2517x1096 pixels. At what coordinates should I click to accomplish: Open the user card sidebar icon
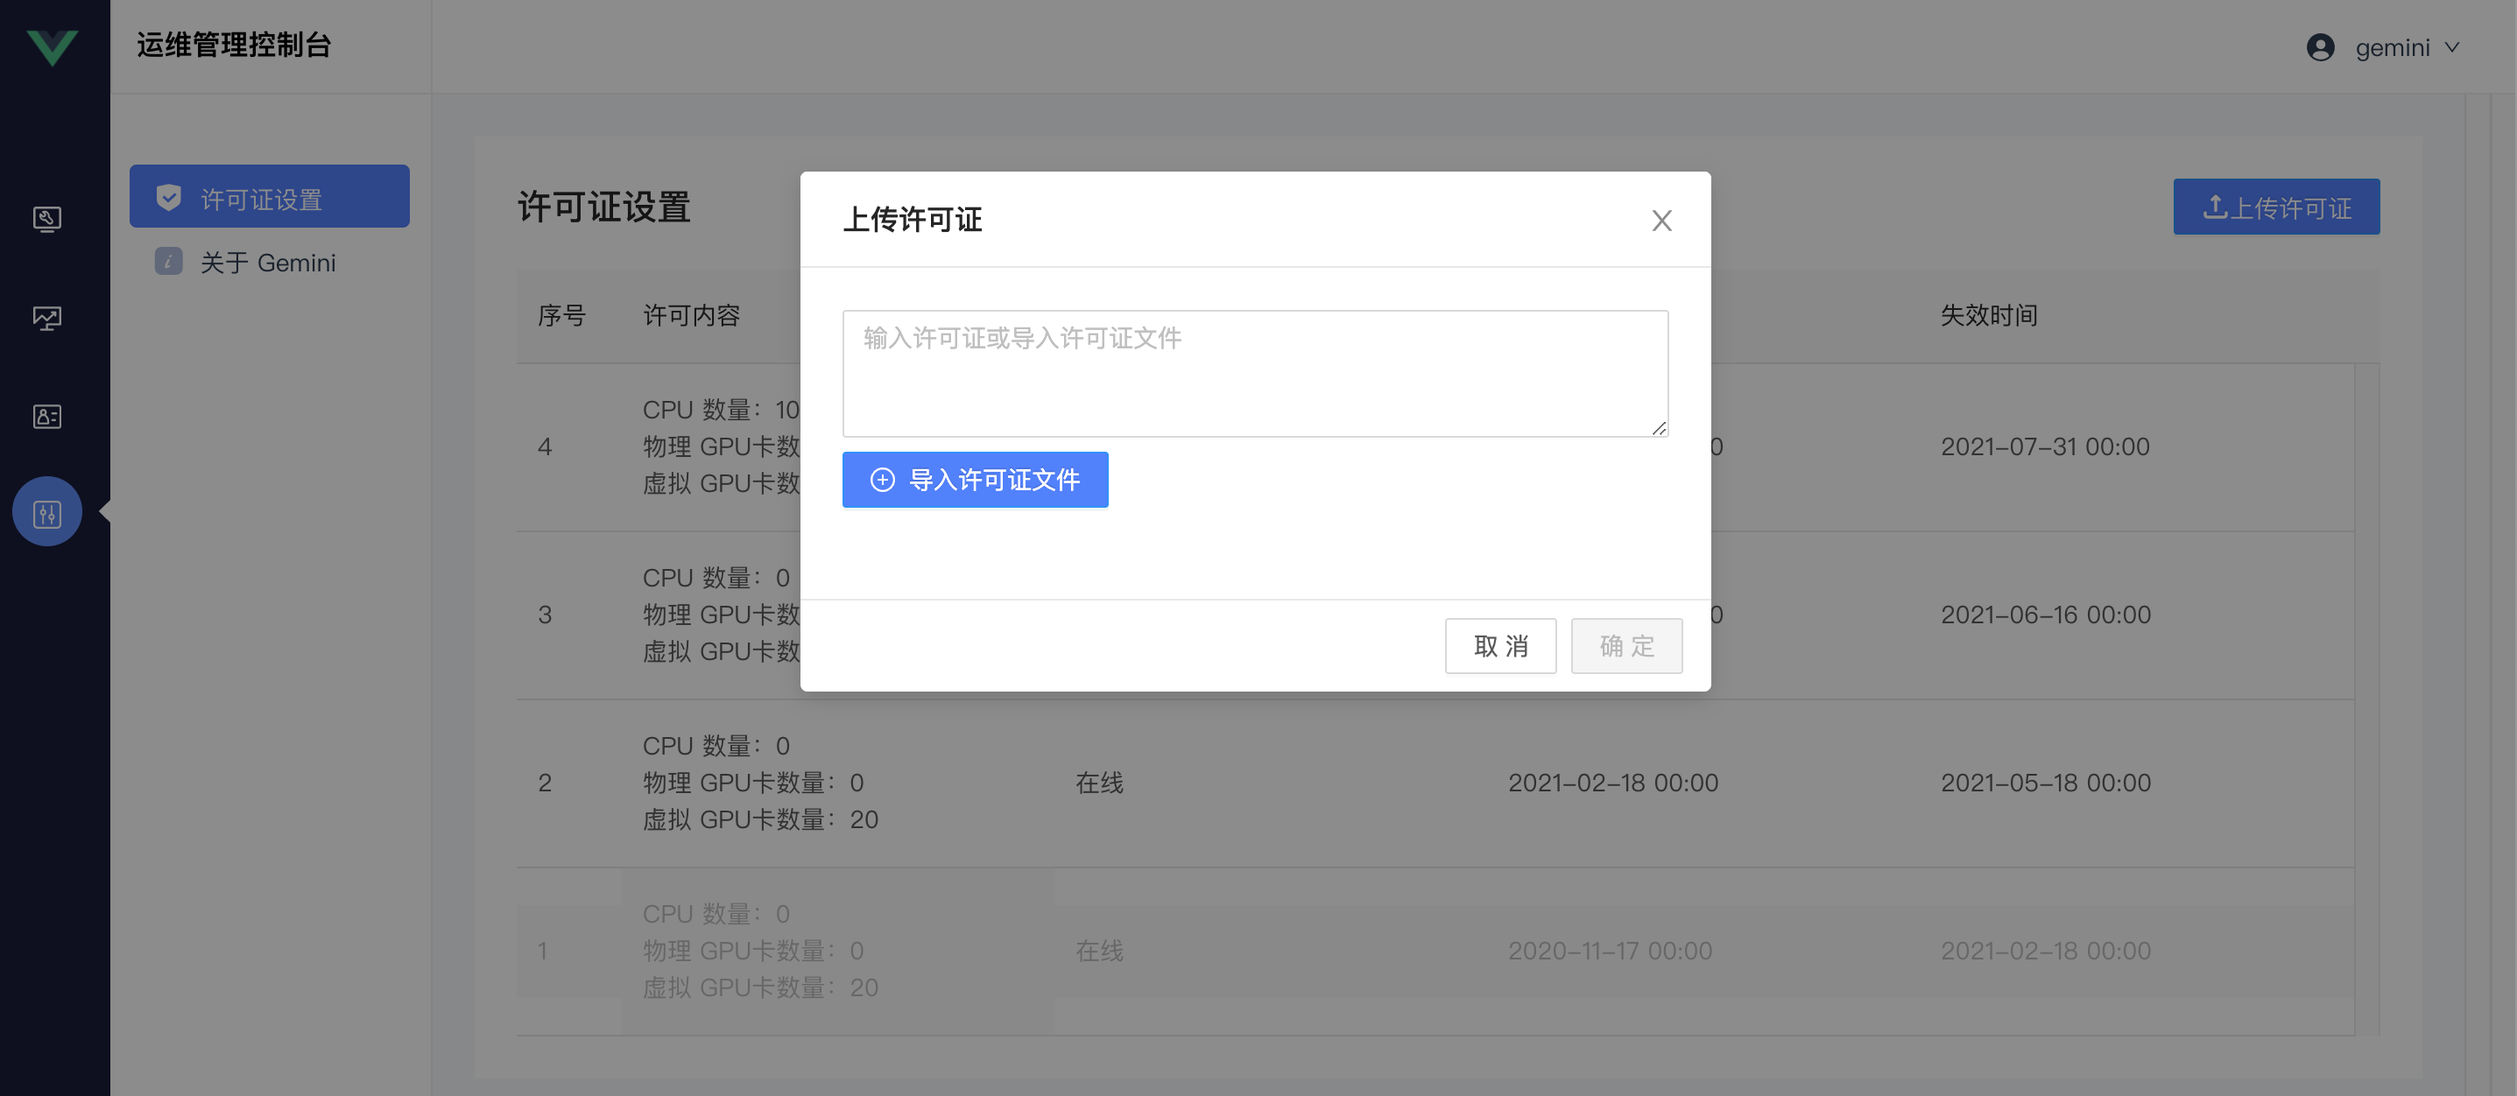pyautogui.click(x=47, y=416)
